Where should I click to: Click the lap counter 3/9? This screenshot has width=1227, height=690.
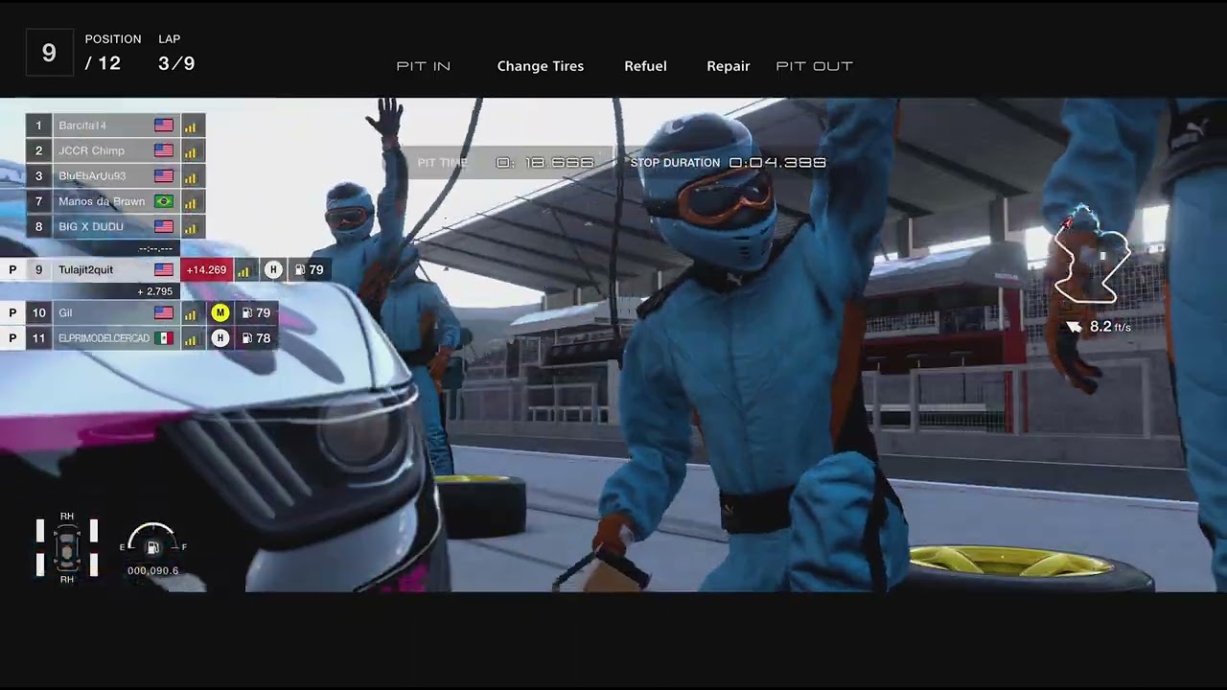[176, 64]
